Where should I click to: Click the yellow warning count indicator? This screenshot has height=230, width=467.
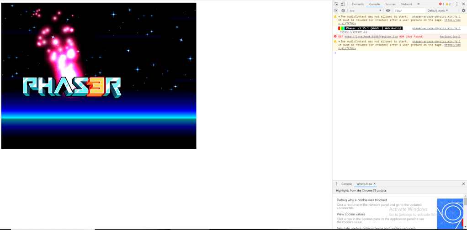tap(449, 4)
